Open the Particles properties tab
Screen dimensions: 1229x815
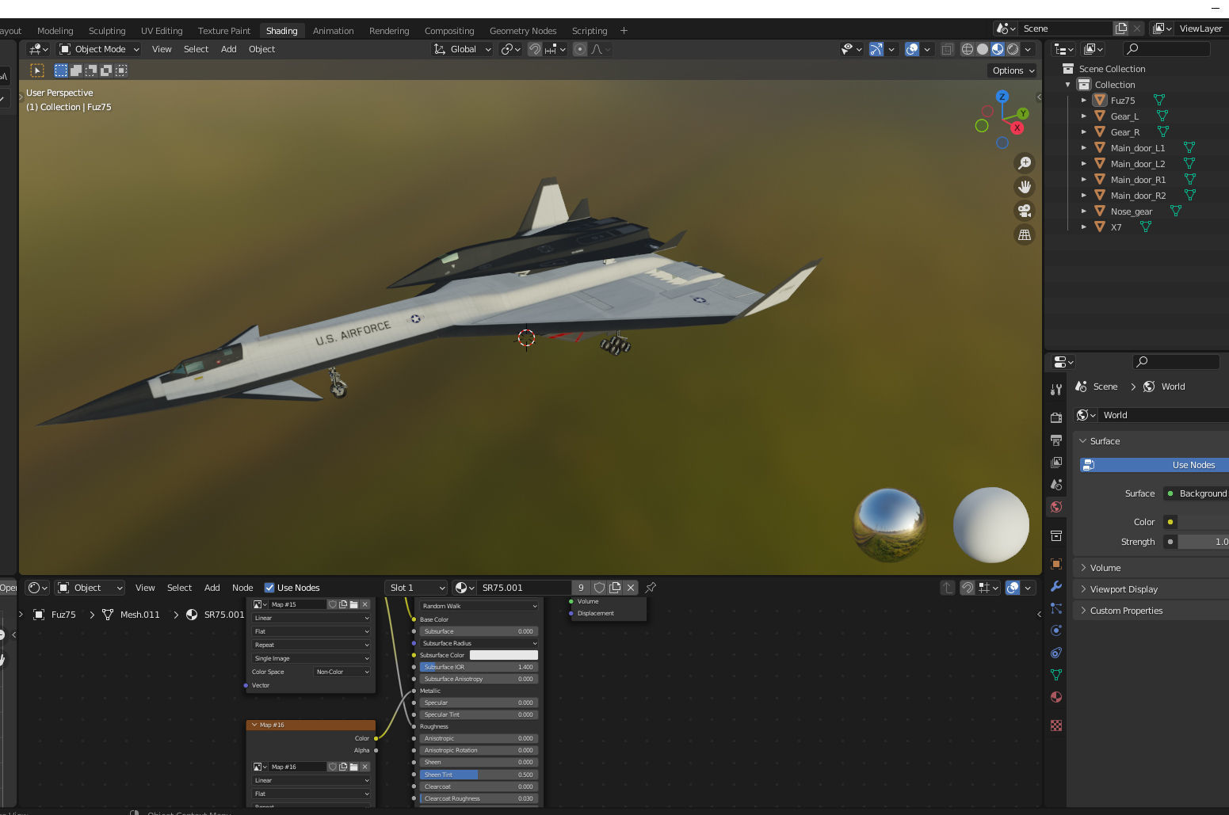click(x=1056, y=608)
